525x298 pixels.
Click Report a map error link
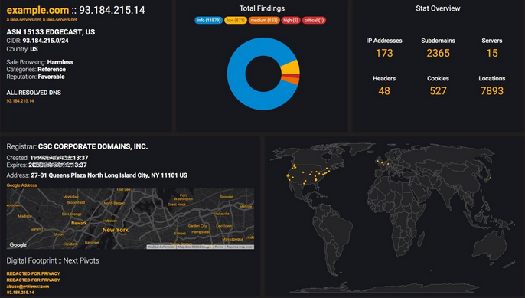(240, 247)
